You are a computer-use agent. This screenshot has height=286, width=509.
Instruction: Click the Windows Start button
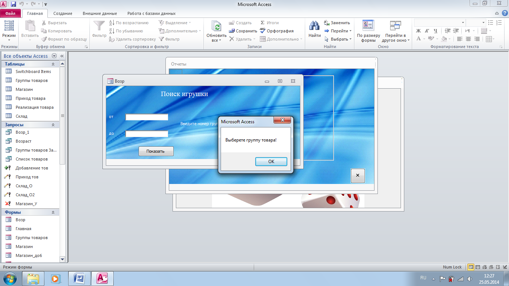click(10, 278)
